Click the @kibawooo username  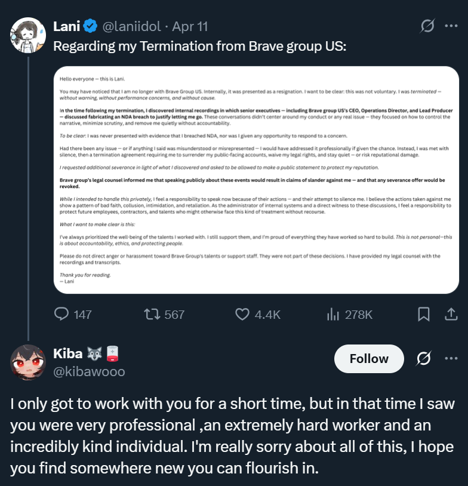click(90, 372)
